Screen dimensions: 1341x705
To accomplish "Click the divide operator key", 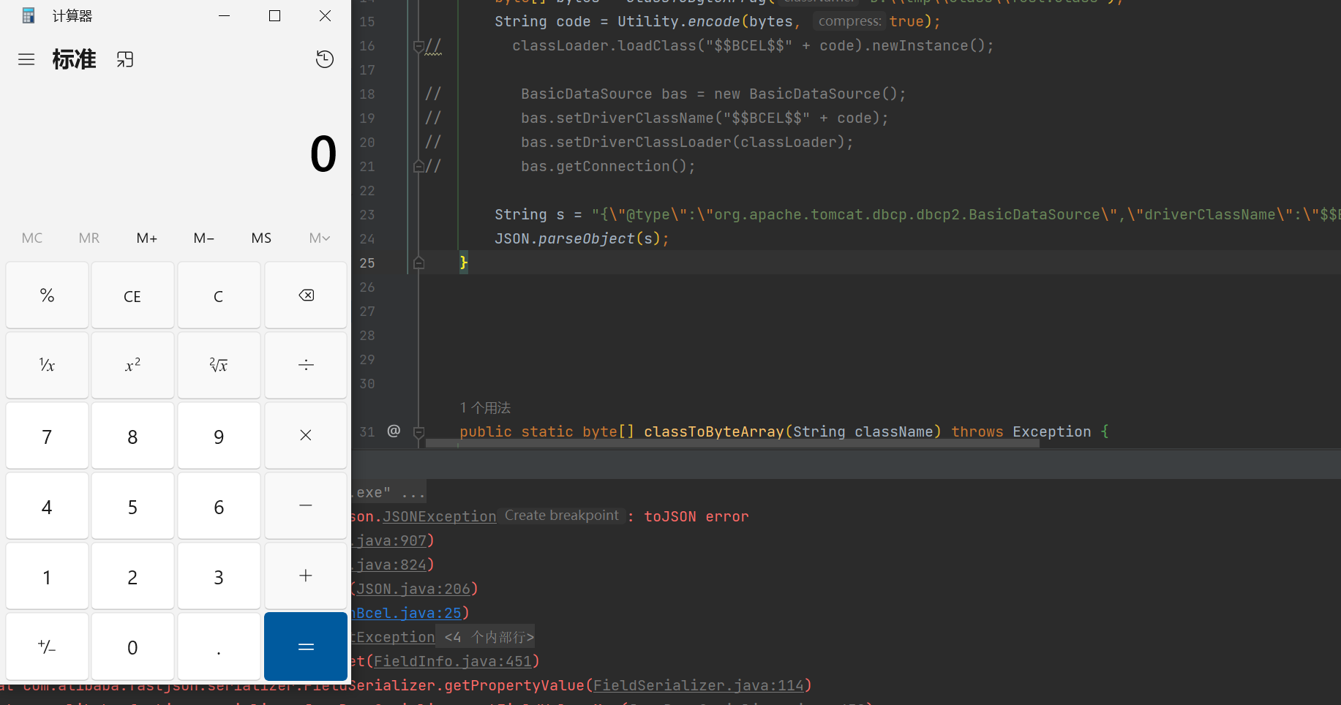I will pyautogui.click(x=306, y=366).
